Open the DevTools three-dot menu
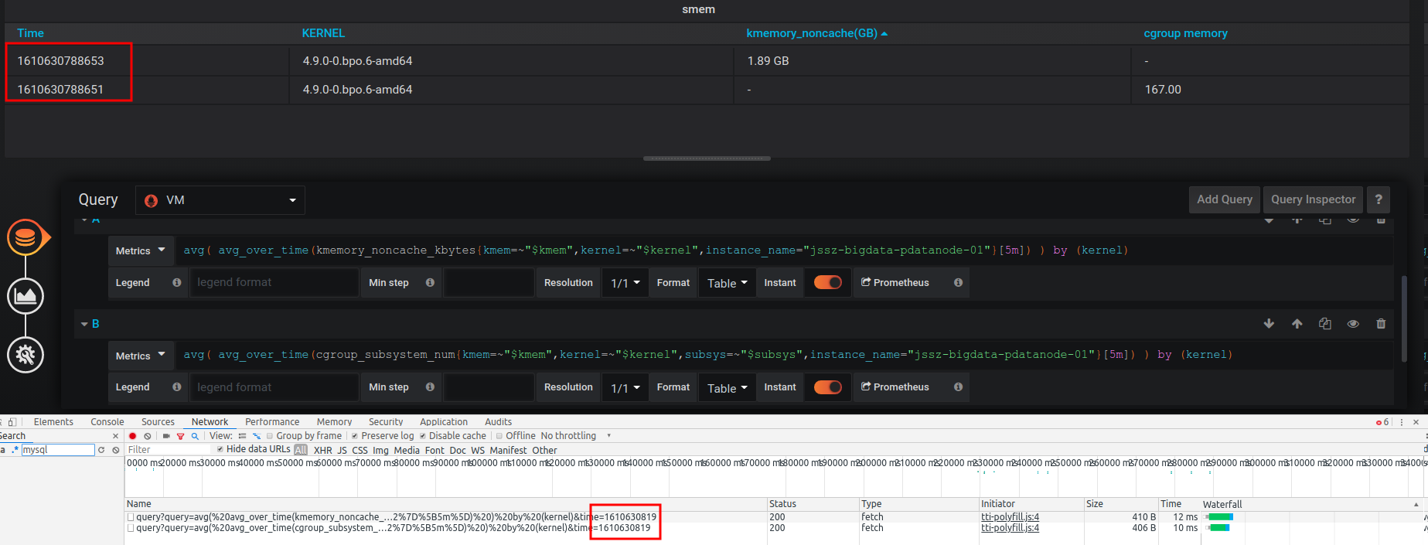 tap(1402, 422)
